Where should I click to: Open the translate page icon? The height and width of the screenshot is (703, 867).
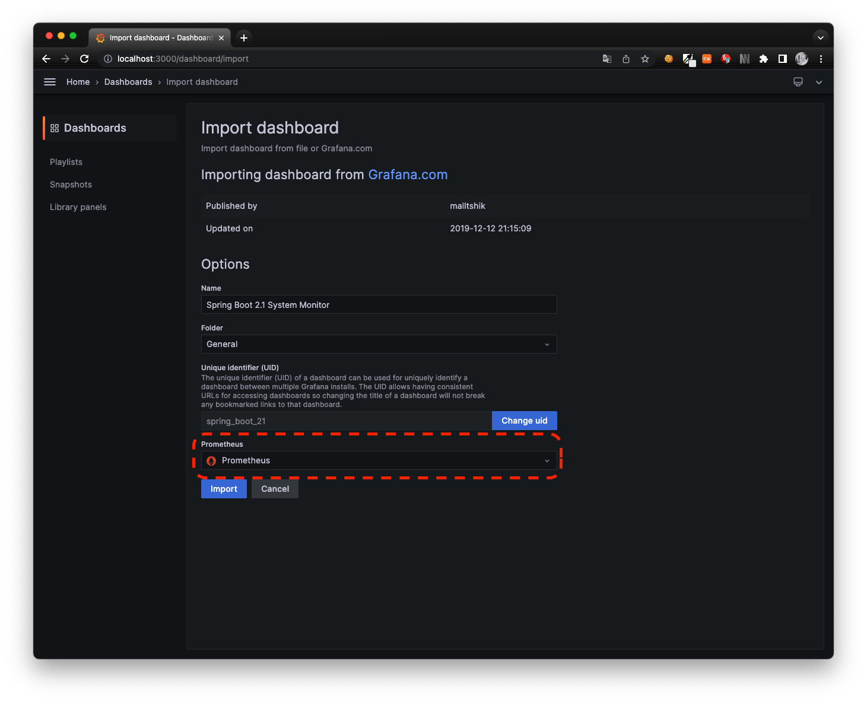click(x=607, y=59)
